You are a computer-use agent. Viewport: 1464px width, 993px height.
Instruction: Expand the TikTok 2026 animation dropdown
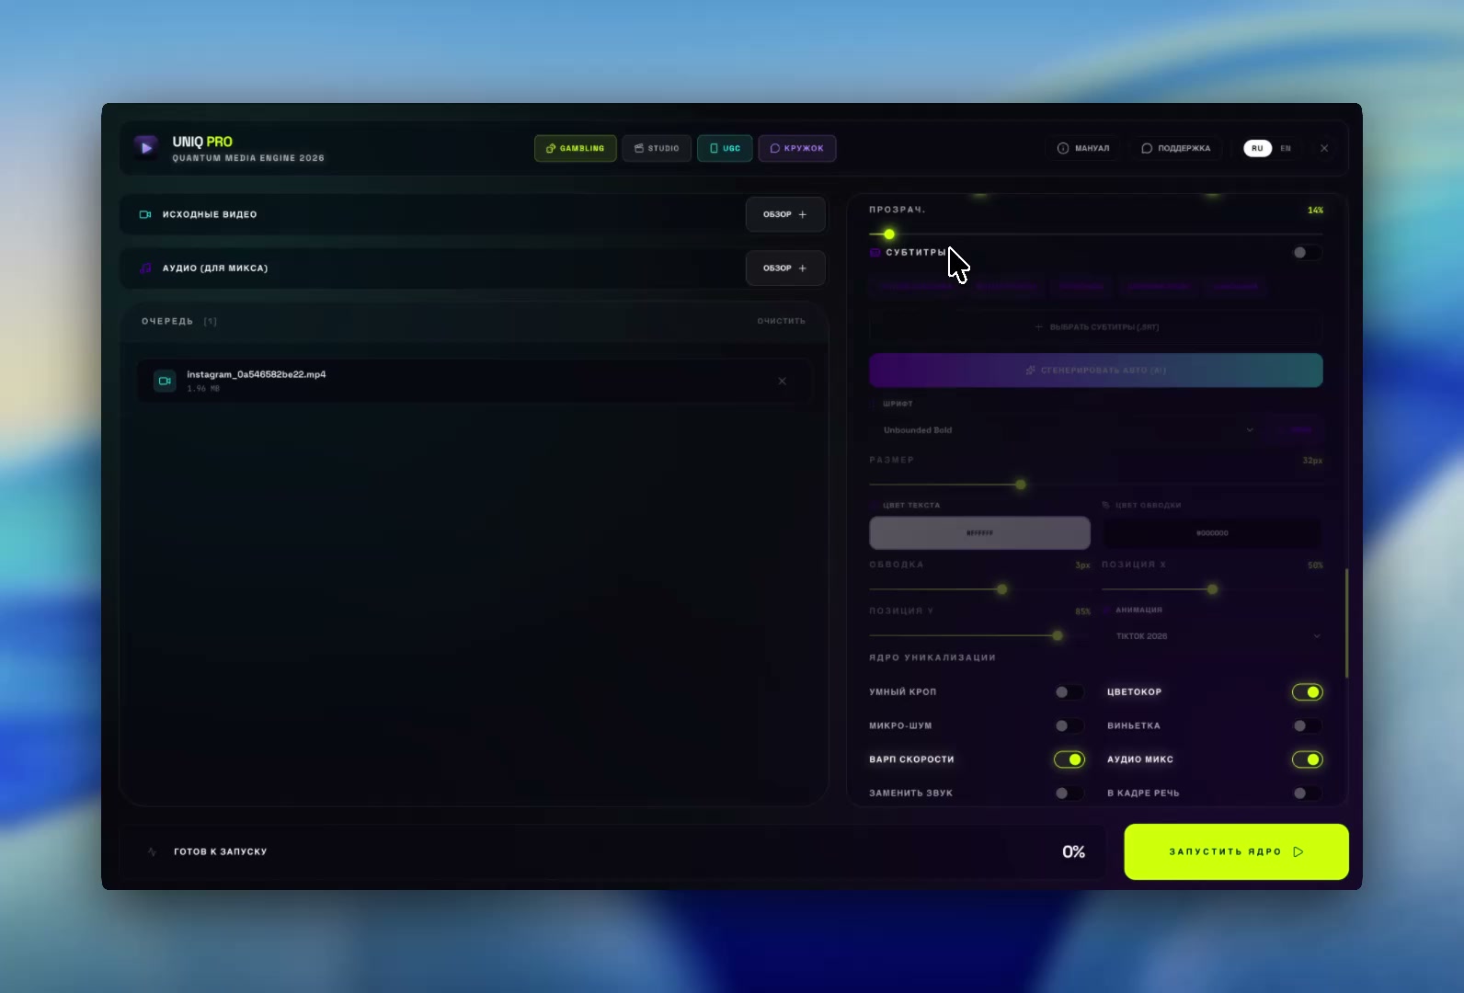coord(1213,636)
